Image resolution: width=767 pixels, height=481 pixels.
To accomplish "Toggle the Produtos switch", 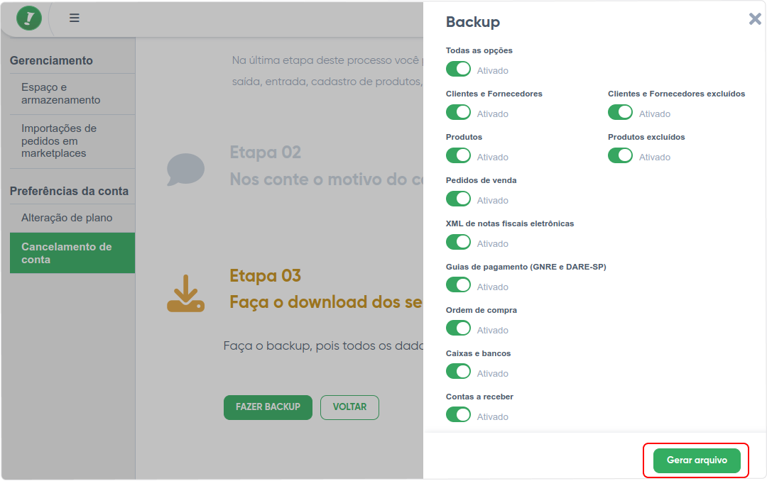I will tap(458, 155).
